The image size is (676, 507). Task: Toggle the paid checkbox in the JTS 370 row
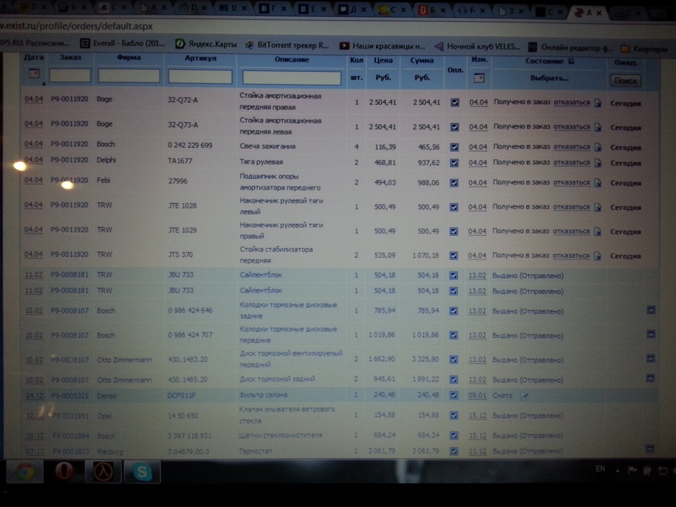click(x=454, y=256)
